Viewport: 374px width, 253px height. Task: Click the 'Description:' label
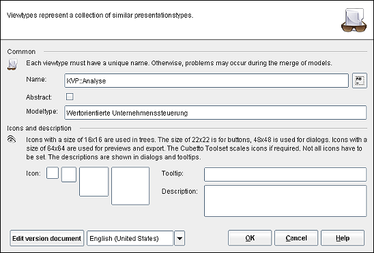pos(179,191)
